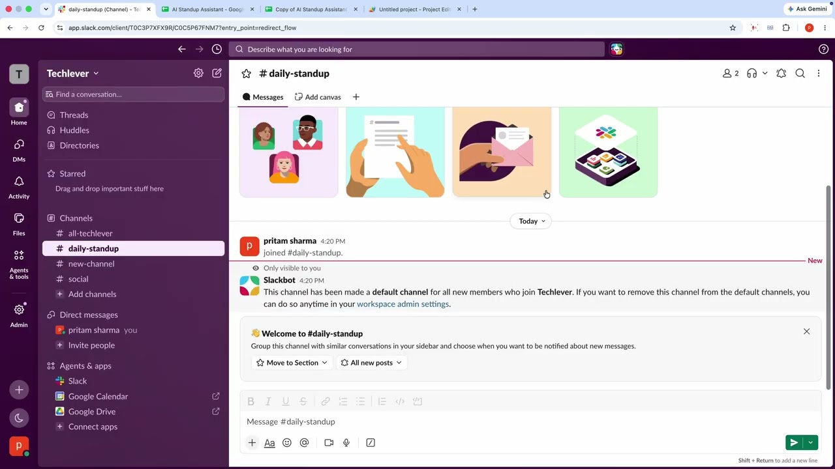This screenshot has width=835, height=469.
Task: Open Today date jump dropdown
Action: (532, 221)
